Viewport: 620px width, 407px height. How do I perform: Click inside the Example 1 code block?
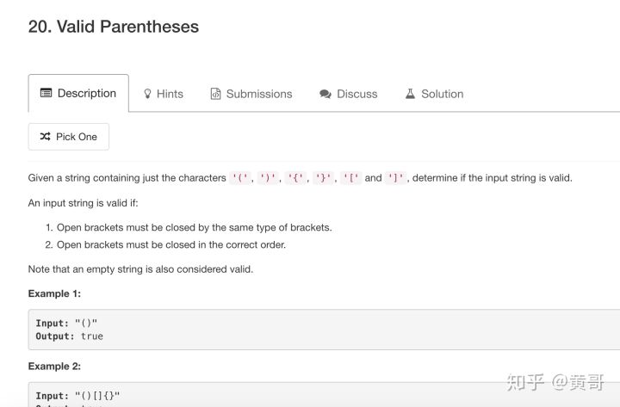pos(258,330)
